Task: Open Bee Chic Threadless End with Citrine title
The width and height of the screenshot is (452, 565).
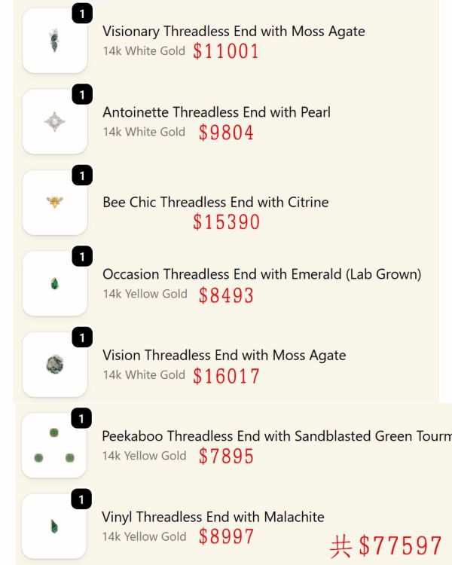Action: tap(215, 202)
